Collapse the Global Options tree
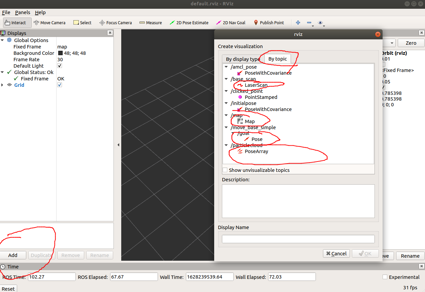Screen dimensions: 425x292 click(3, 40)
